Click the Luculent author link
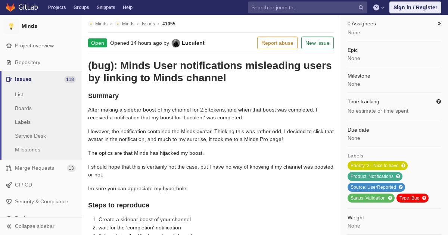Image resolution: width=448 pixels, height=235 pixels. (x=193, y=43)
